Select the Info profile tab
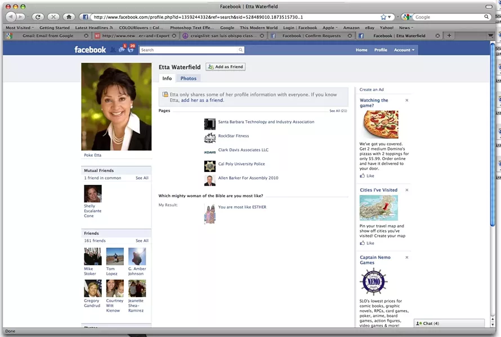 167,79
